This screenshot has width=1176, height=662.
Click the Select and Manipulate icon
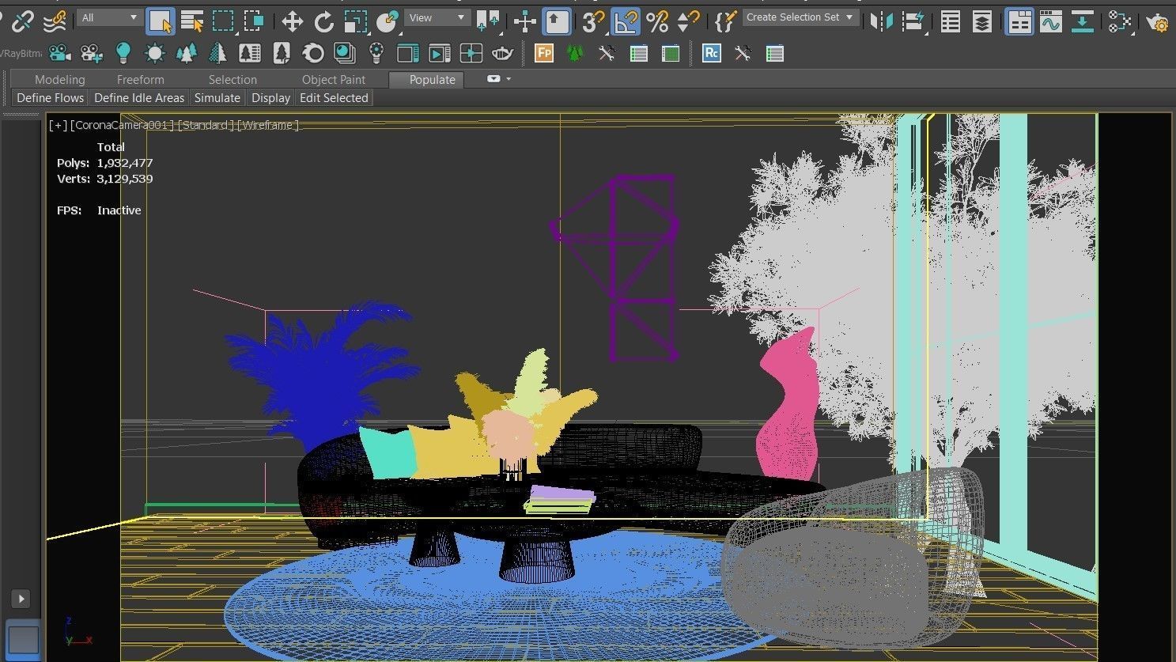click(x=525, y=21)
